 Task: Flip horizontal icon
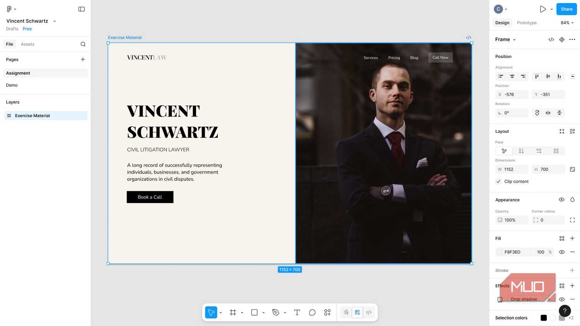click(x=548, y=113)
